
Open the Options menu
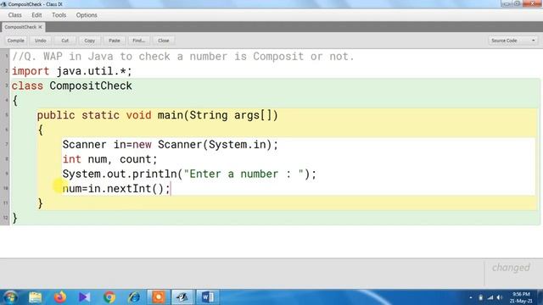pyautogui.click(x=87, y=15)
